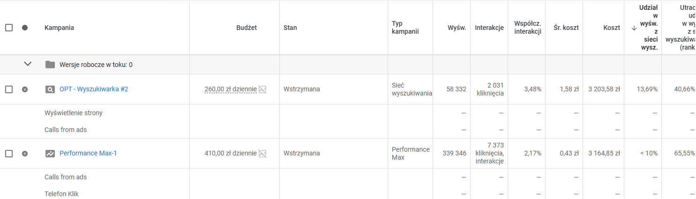The image size is (696, 199).
Task: Click the search campaign icon beside OPT - Wyszukiwarka #2
Action: point(50,89)
